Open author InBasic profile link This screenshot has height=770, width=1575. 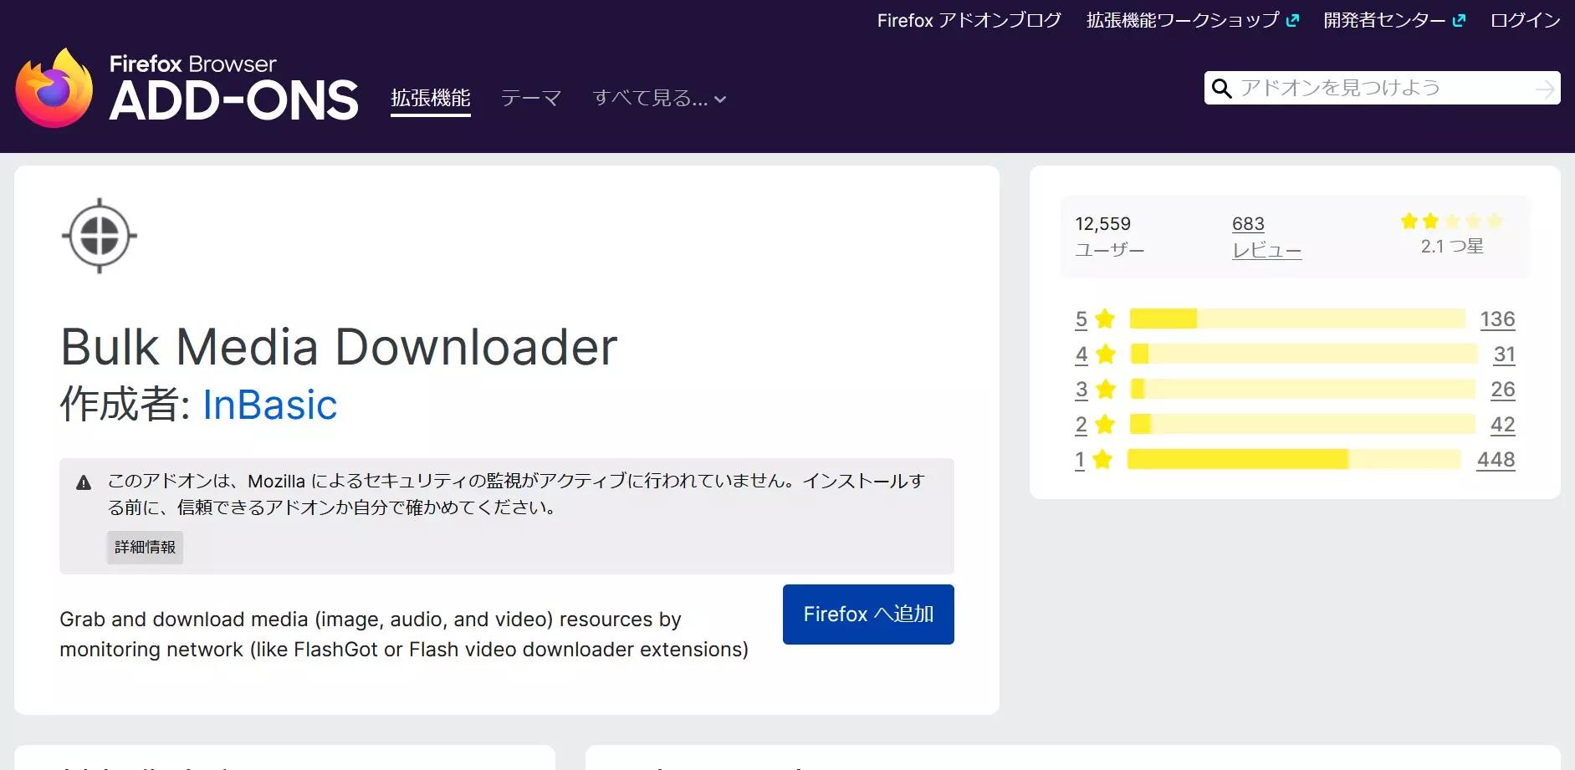coord(269,405)
